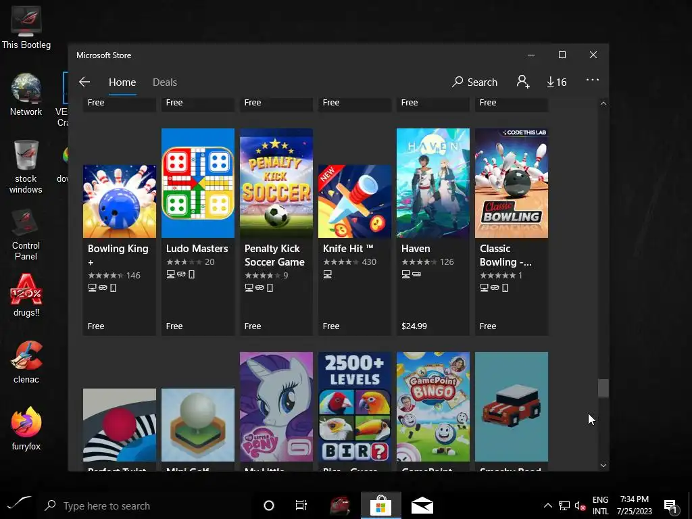
Task: Click the Free price under Ludo Masters
Action: coord(174,326)
